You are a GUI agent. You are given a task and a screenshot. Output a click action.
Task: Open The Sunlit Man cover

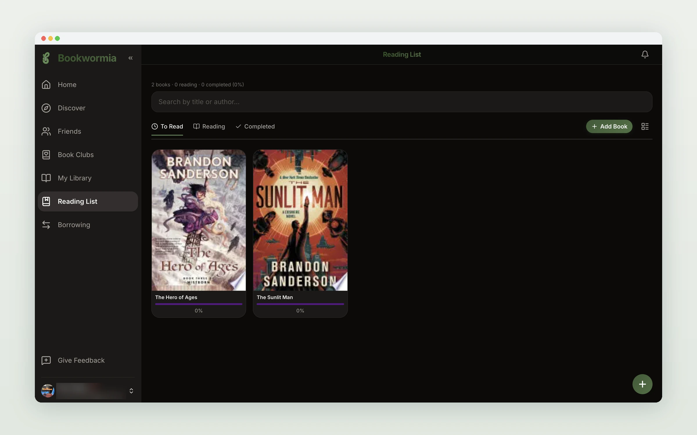click(300, 220)
